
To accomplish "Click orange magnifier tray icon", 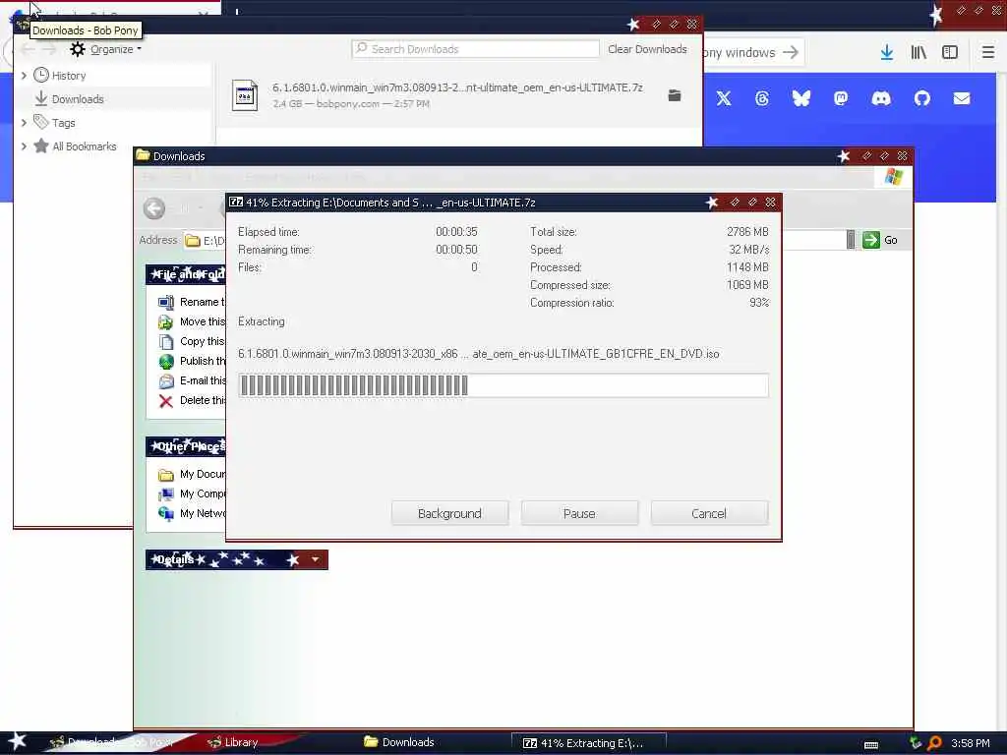I will (x=935, y=743).
